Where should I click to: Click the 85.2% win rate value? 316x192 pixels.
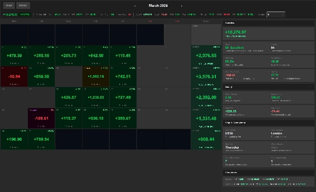pyautogui.click(x=229, y=61)
